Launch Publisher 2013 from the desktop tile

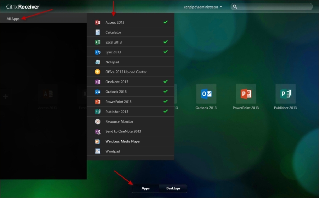[x=285, y=94]
